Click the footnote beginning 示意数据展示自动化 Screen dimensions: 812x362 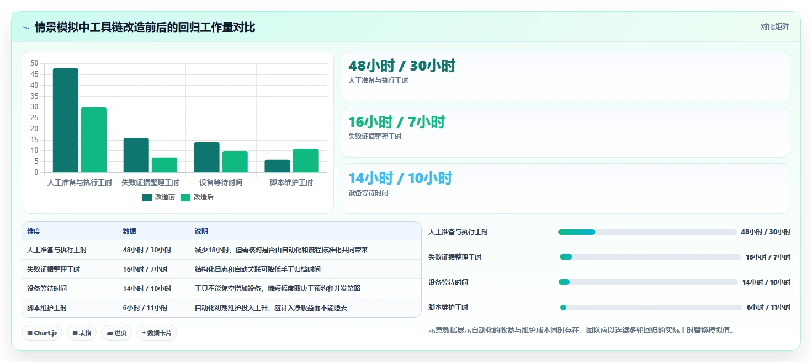[581, 331]
